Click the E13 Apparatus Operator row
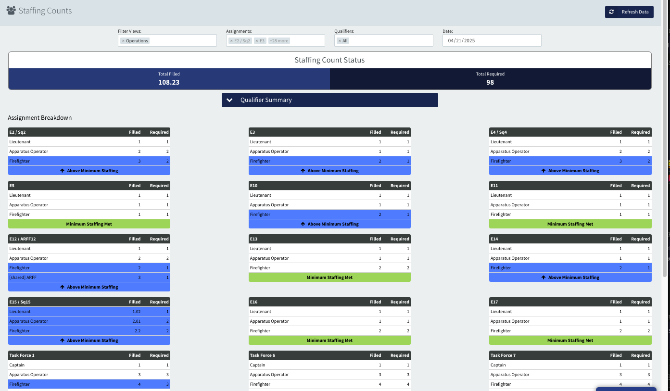 (x=329, y=258)
